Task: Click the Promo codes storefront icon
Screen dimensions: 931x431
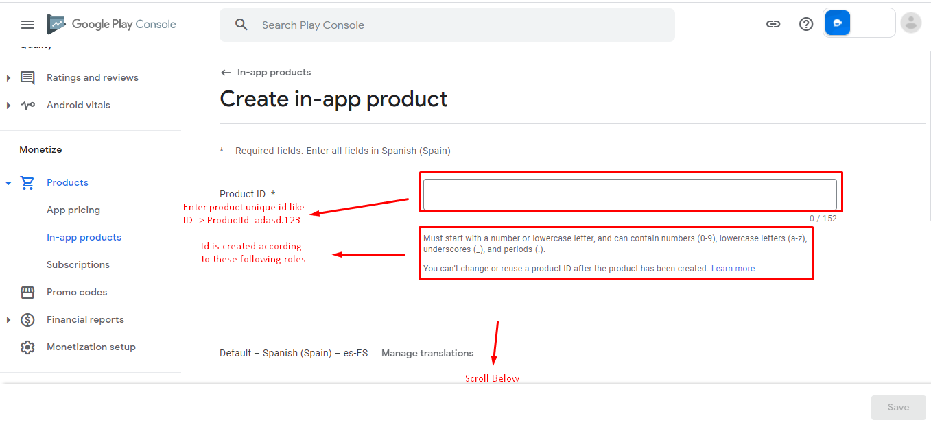Action: (x=27, y=293)
